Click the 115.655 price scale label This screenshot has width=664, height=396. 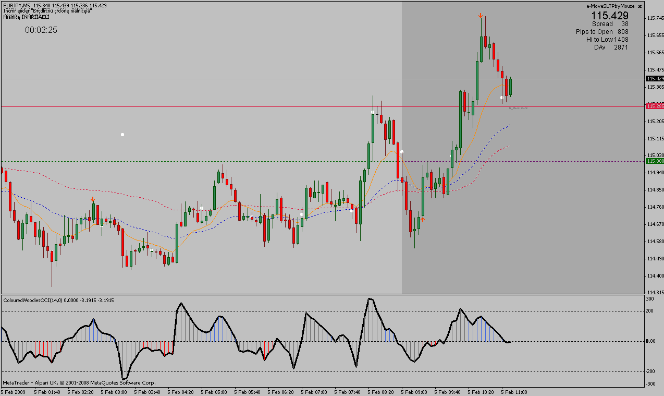(655, 35)
